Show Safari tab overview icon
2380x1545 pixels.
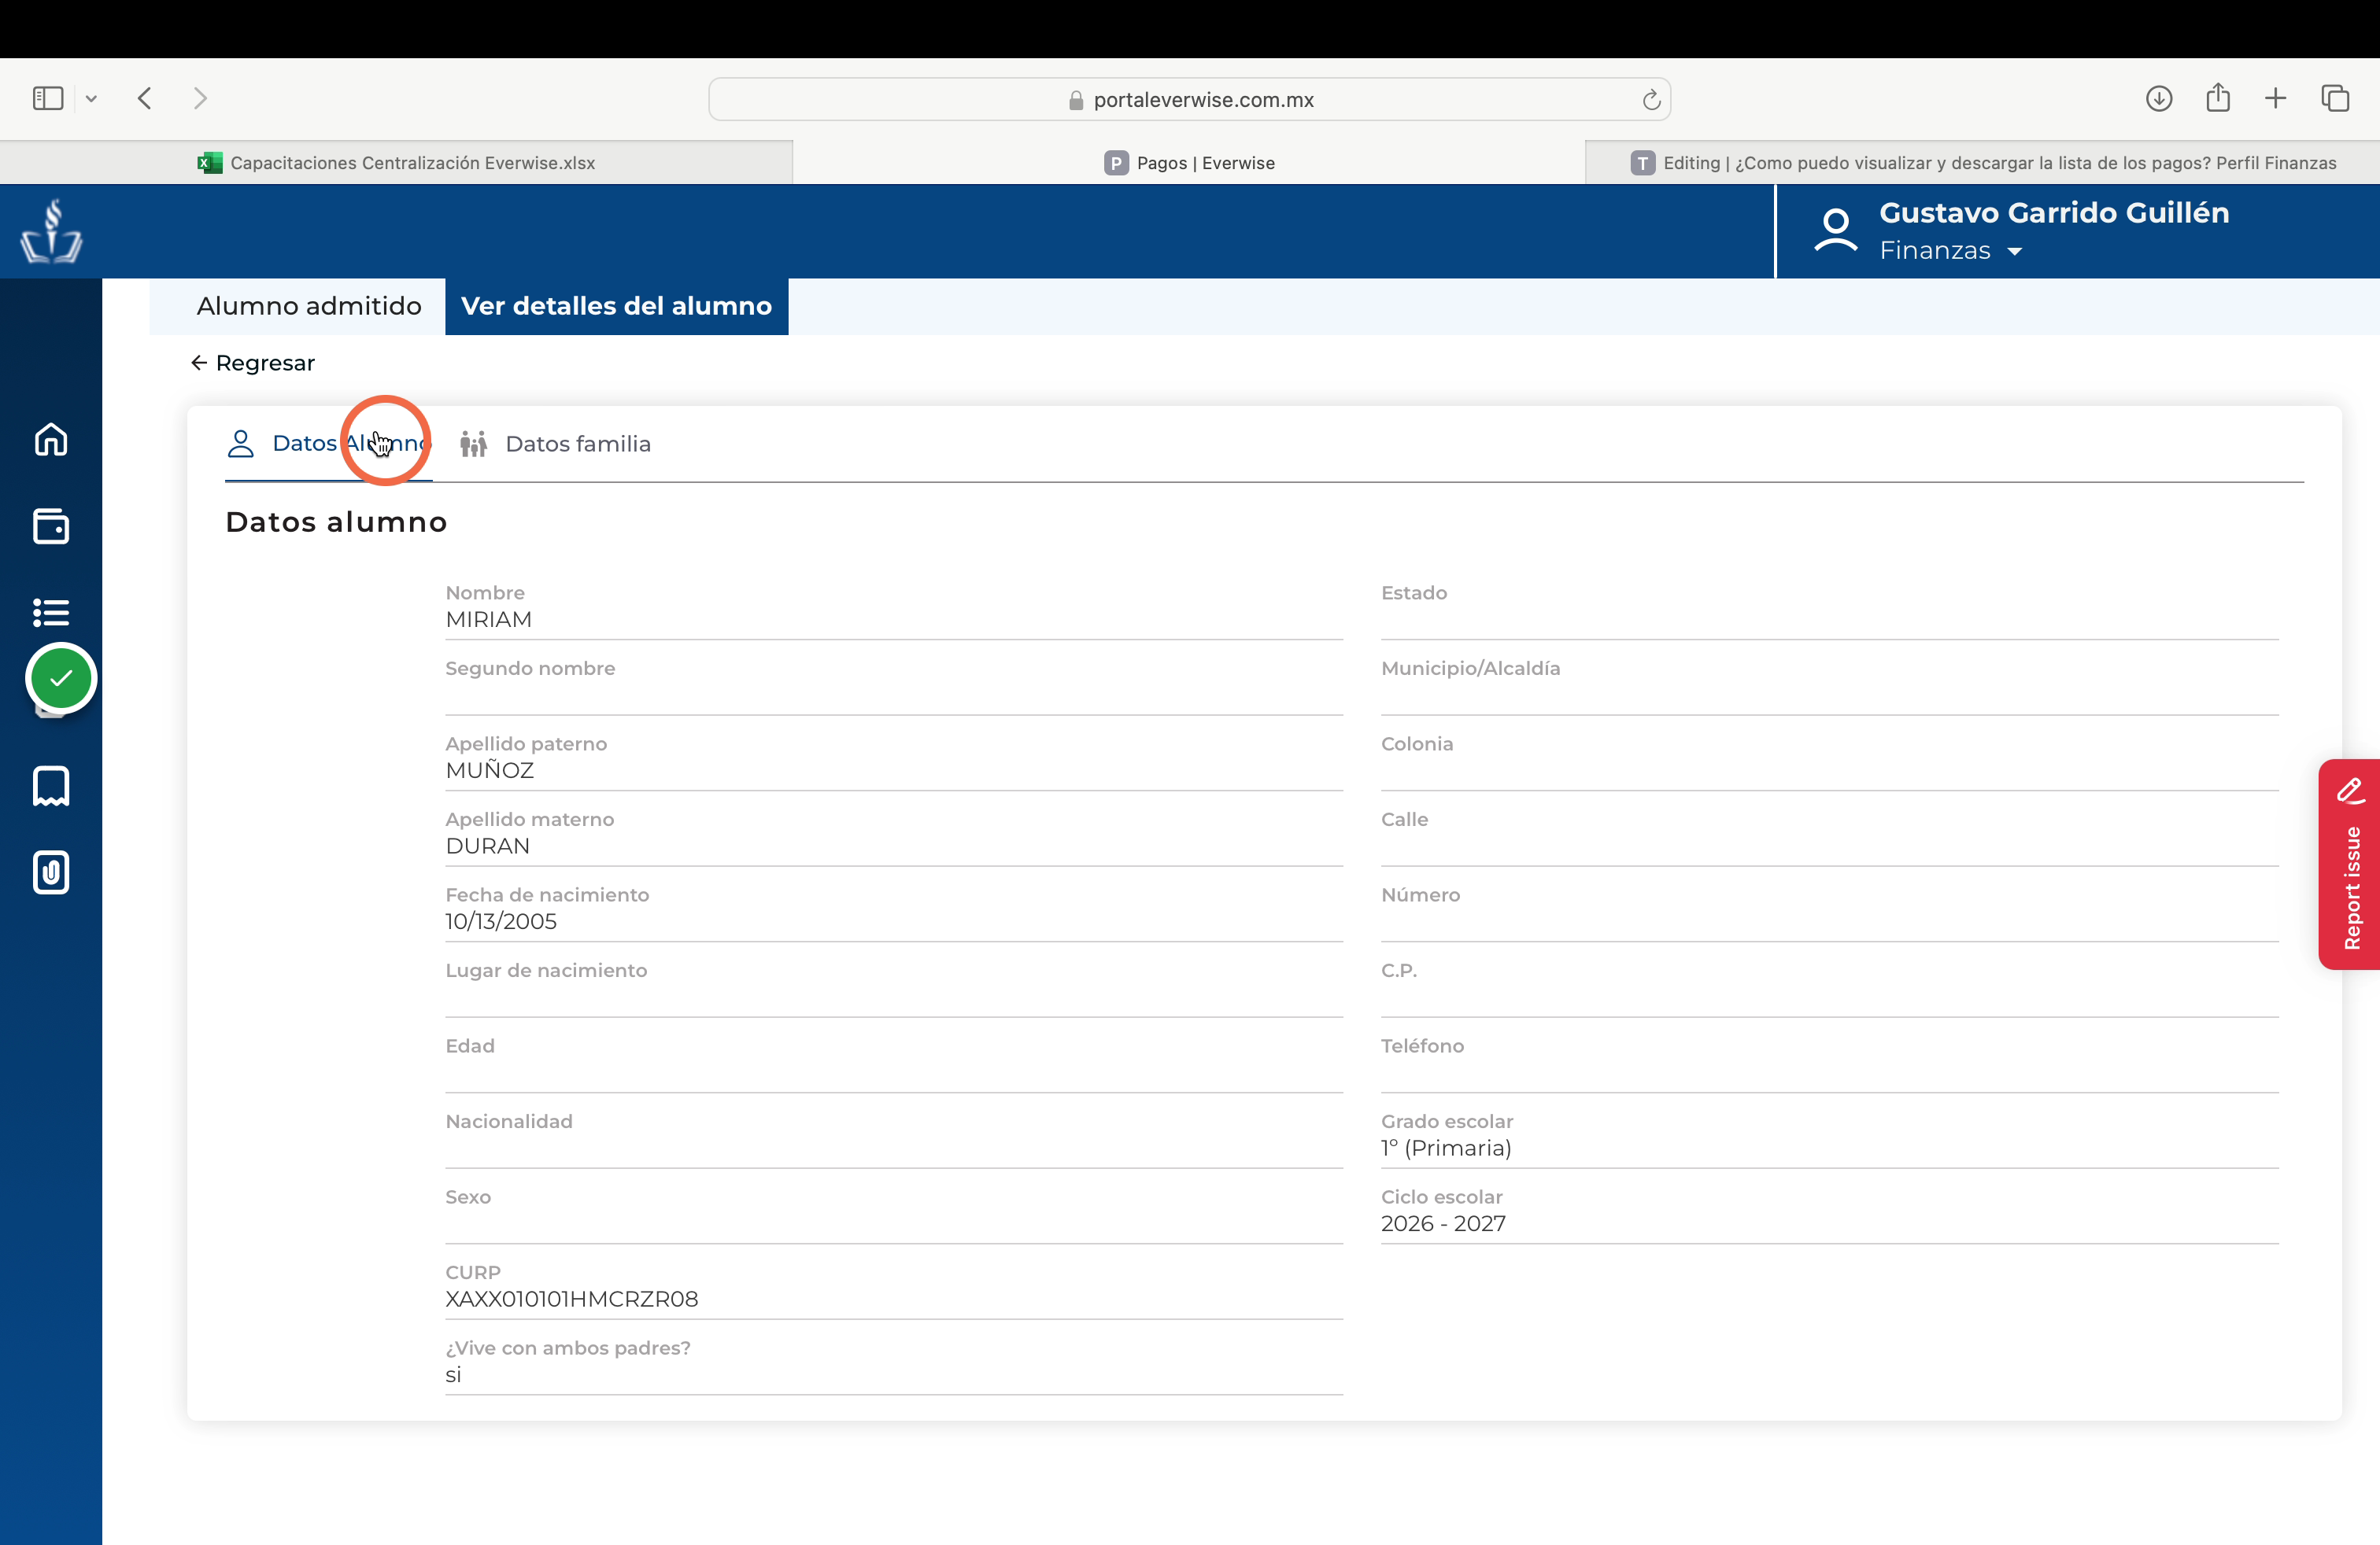coord(2335,98)
